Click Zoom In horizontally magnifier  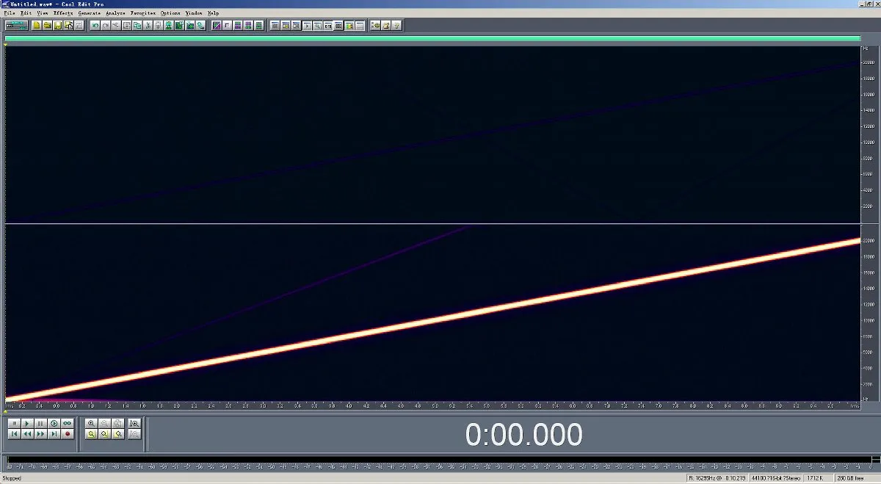coord(91,424)
